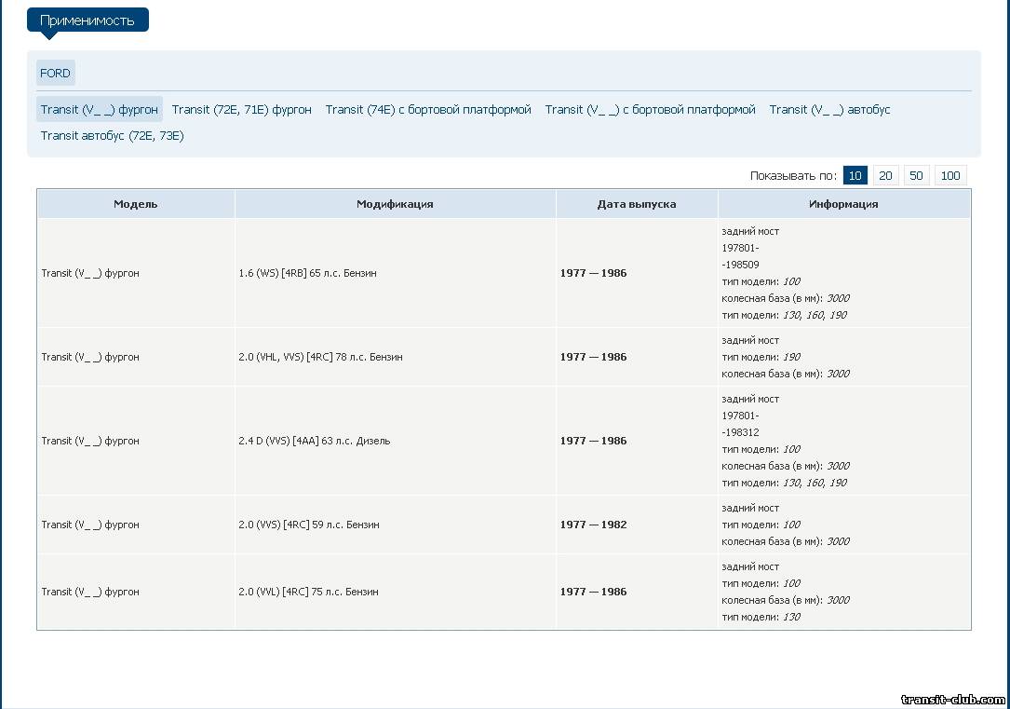Image resolution: width=1010 pixels, height=709 pixels.
Task: Select modification 2.4 D (VVS) [4AA] Дизель
Action: pyautogui.click(x=315, y=441)
